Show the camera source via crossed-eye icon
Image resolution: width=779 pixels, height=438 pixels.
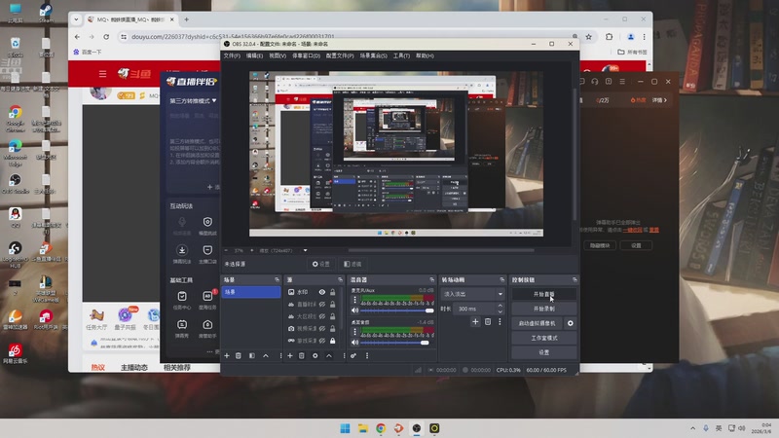[x=322, y=328]
